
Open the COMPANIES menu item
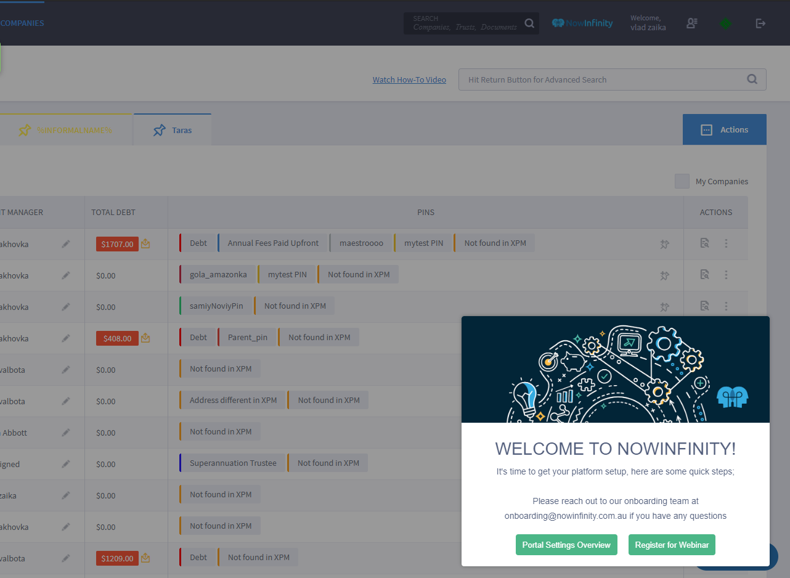[x=22, y=23]
